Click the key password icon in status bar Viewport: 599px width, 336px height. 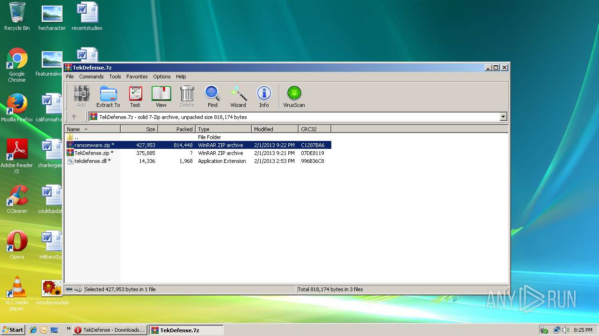point(78,289)
